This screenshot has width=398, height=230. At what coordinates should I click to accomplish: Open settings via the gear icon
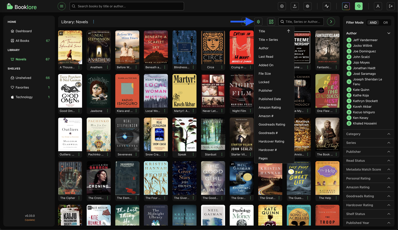[x=308, y=6]
